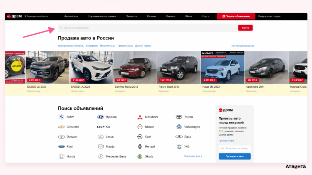Click the Opel Astra 2011 title
The width and height of the screenshot is (312, 175).
(x=255, y=87)
